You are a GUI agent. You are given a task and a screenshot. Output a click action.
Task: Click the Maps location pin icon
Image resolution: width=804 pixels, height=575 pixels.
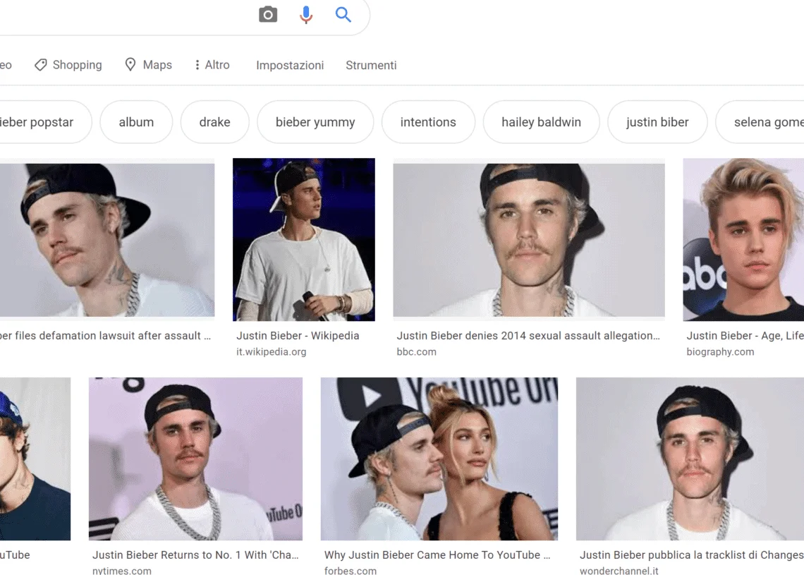coord(130,65)
